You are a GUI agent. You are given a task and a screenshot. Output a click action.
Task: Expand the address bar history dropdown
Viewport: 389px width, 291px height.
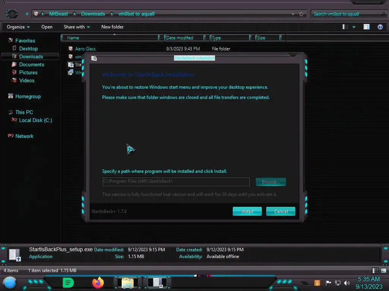click(293, 14)
